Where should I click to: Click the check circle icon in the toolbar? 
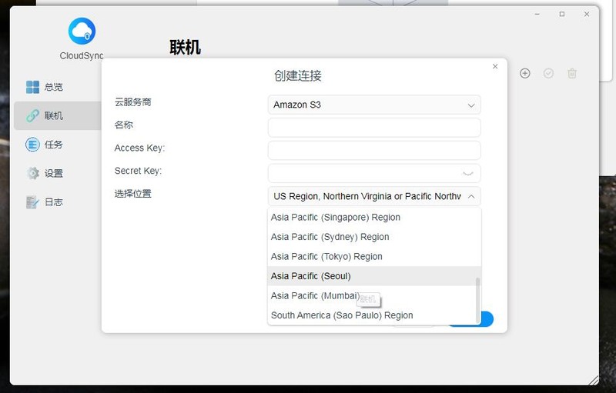pyautogui.click(x=548, y=73)
